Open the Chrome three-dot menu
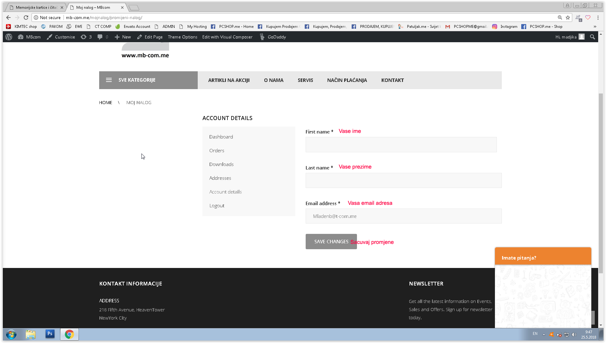 click(598, 18)
